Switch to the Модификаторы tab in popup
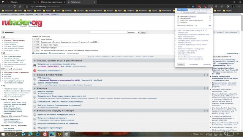 188,12
